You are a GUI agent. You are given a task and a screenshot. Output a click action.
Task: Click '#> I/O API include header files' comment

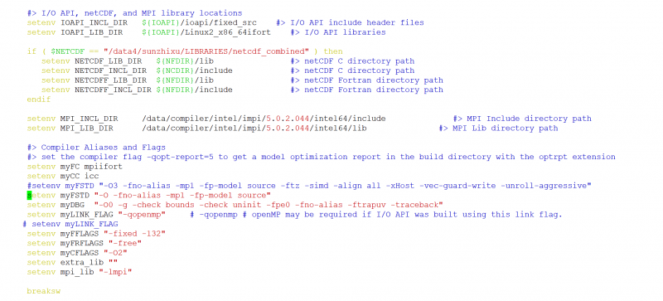coord(350,22)
